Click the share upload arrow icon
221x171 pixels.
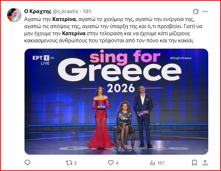pos(205,163)
